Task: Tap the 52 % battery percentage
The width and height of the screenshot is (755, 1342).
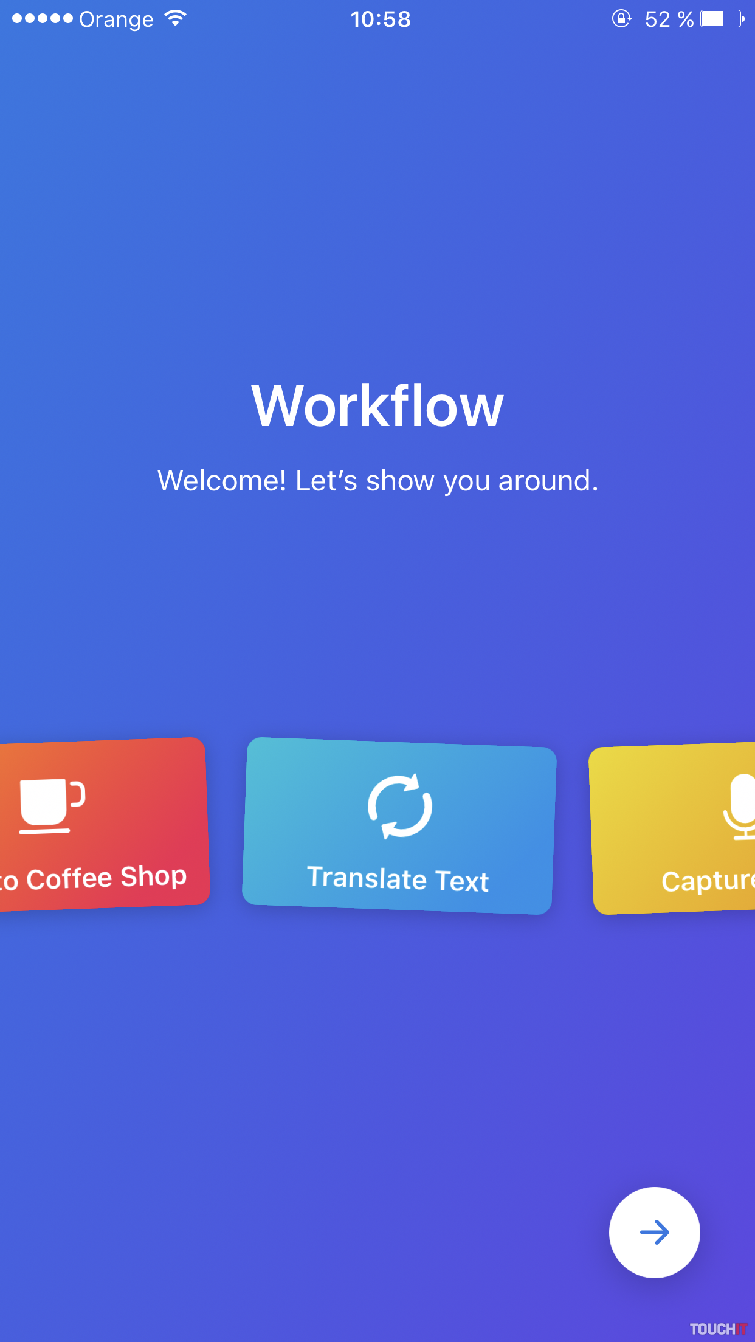Action: click(669, 19)
